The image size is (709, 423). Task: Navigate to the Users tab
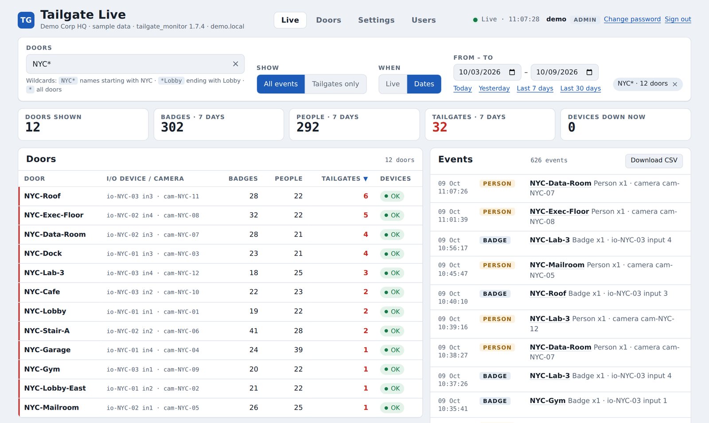point(424,20)
